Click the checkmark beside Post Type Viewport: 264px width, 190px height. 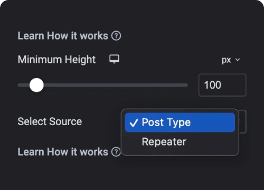coord(134,122)
